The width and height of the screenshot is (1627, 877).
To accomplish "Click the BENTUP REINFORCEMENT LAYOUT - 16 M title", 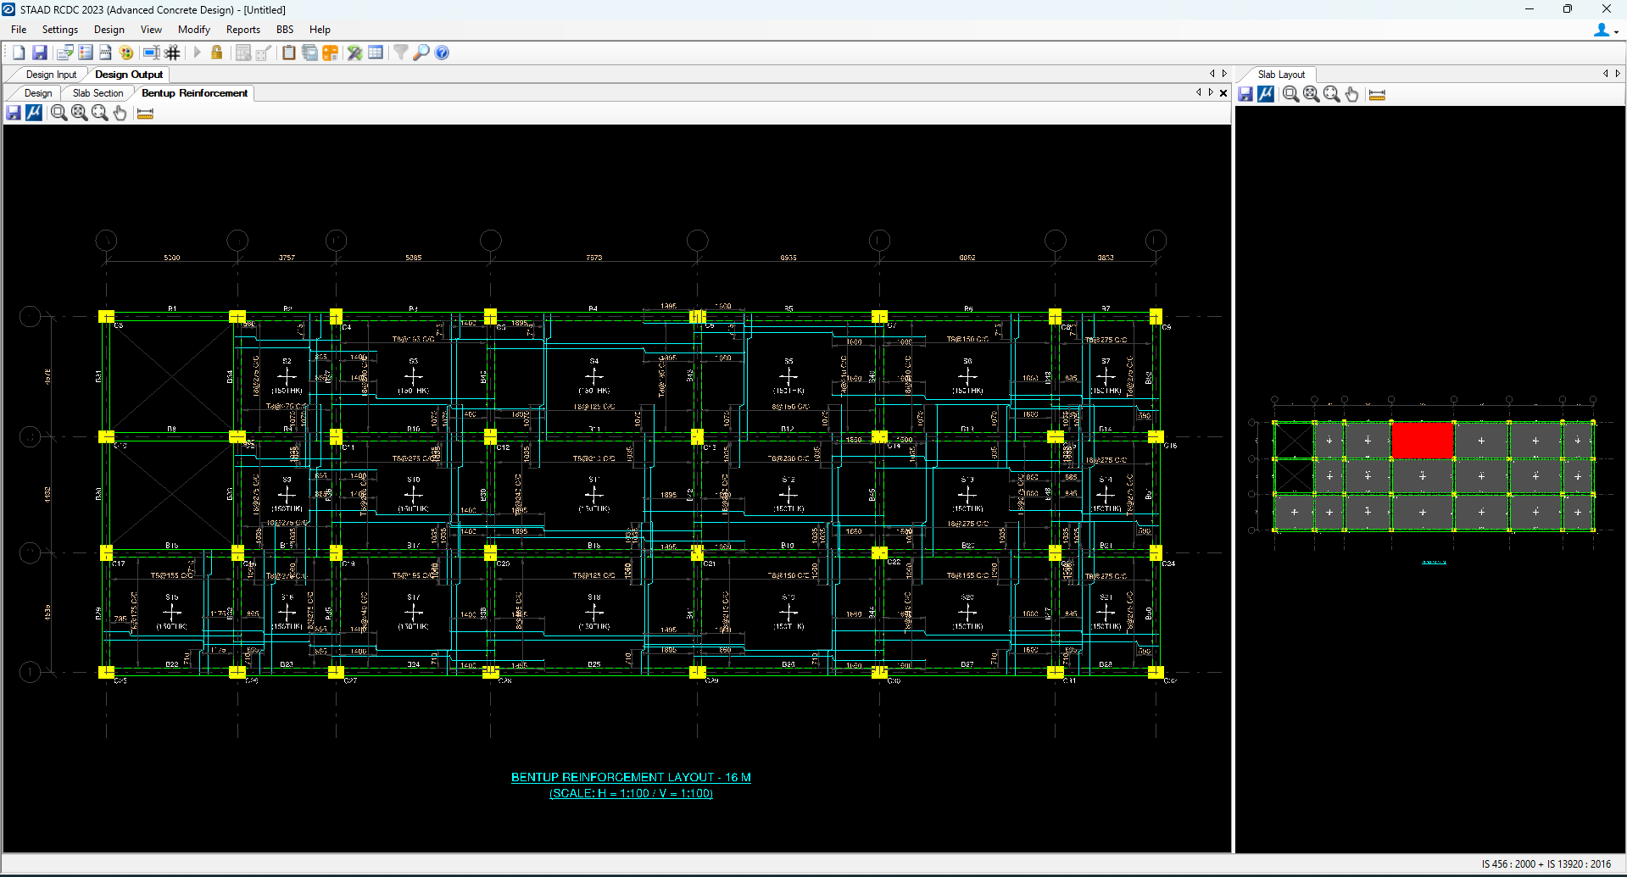I will coord(631,777).
